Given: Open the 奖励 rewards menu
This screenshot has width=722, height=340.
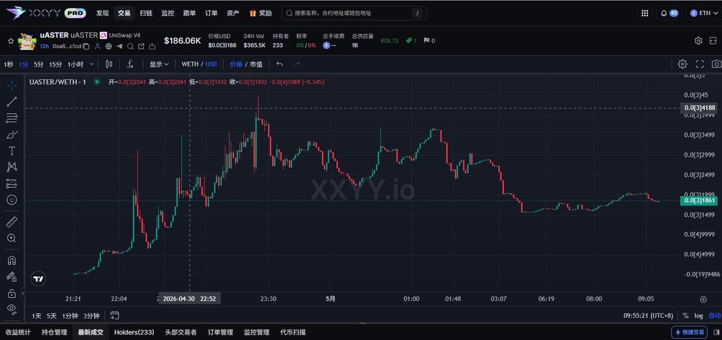Looking at the screenshot, I should coord(261,13).
